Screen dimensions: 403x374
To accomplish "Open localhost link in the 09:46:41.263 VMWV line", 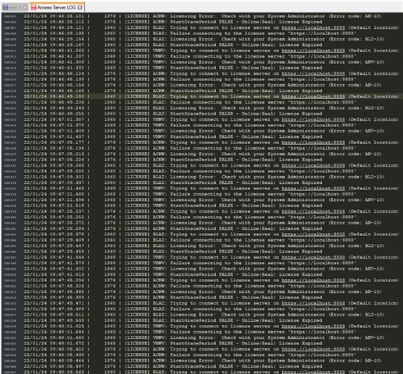I will tap(313, 51).
